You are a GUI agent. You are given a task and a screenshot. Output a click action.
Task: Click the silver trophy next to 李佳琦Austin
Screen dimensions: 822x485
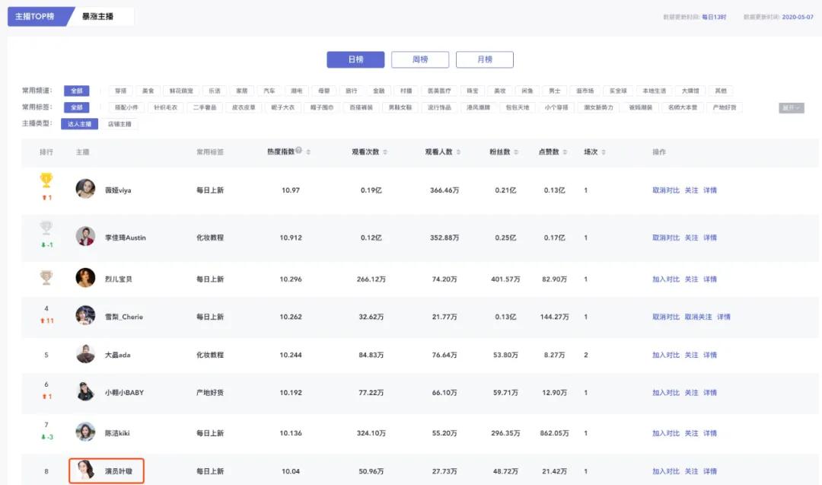(46, 228)
